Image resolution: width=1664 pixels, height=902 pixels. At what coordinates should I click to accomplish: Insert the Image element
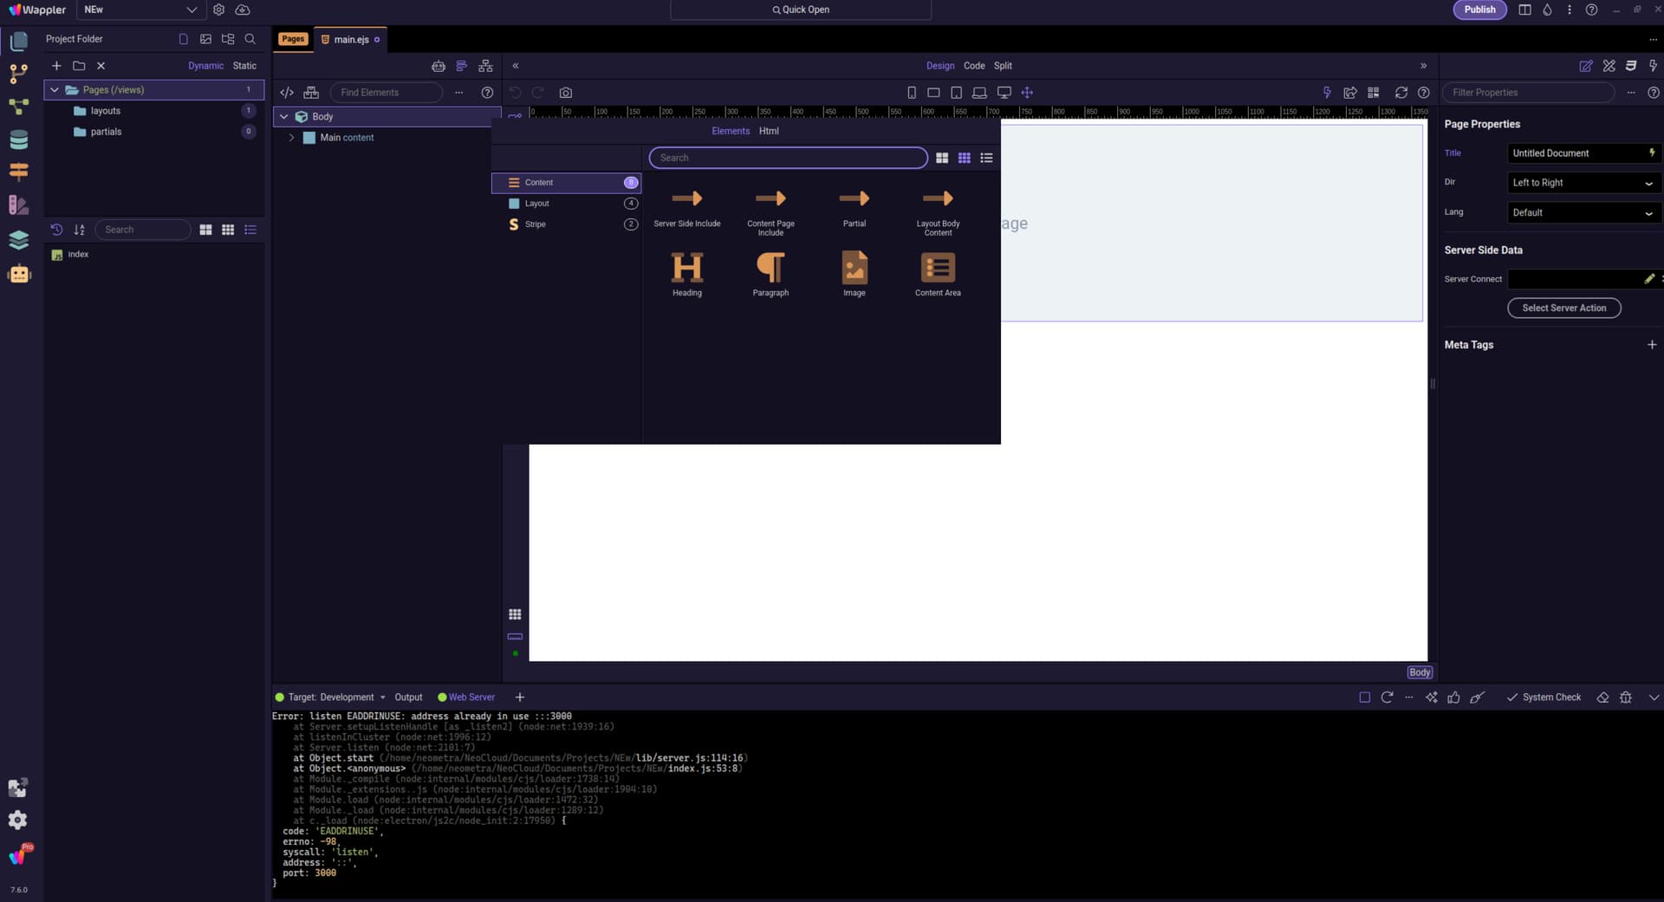(854, 269)
